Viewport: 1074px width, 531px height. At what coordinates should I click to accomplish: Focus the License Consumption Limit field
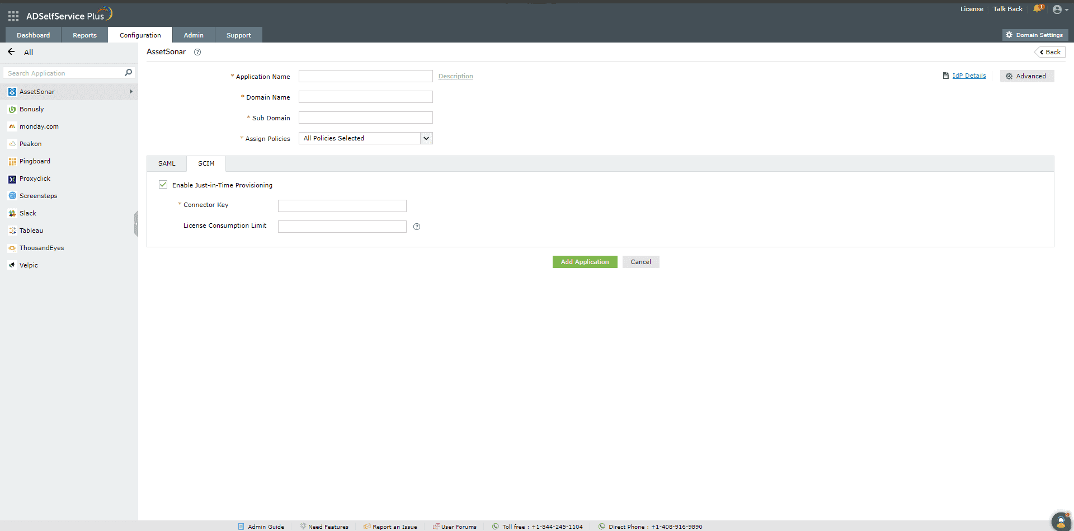[342, 227]
